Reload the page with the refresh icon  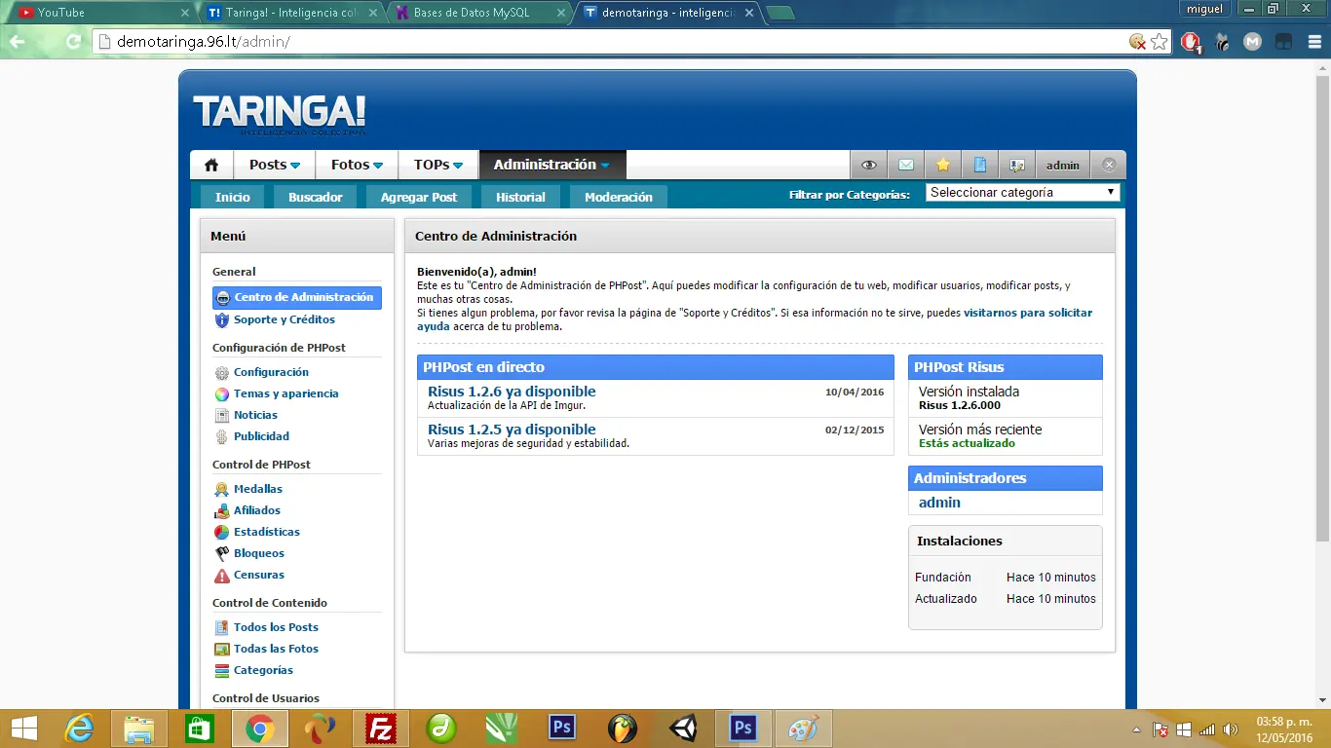point(73,42)
